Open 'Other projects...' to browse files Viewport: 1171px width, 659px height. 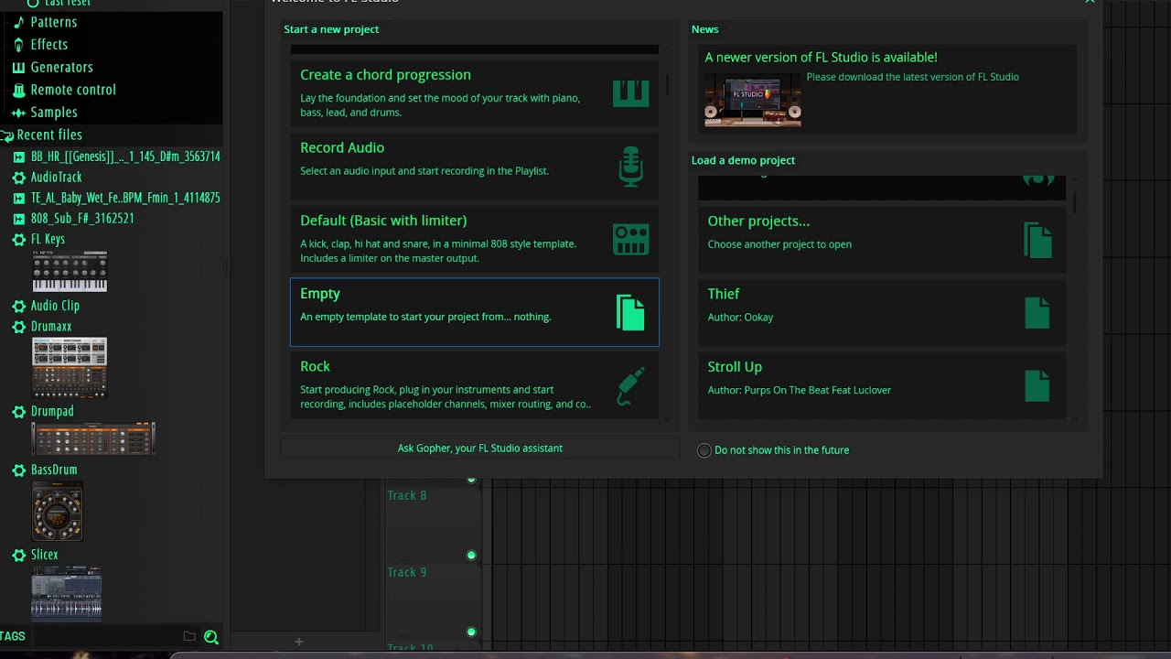click(x=882, y=239)
